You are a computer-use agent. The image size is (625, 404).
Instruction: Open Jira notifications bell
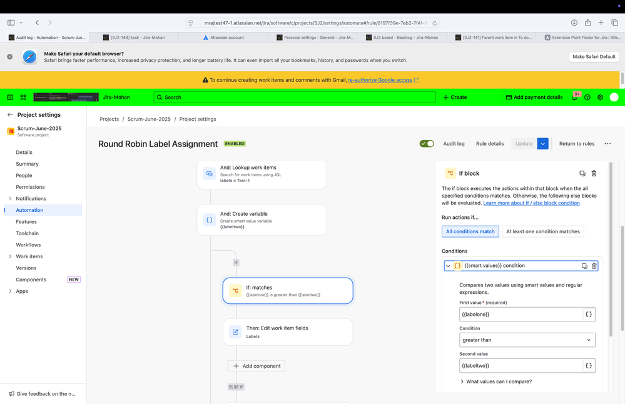point(574,97)
